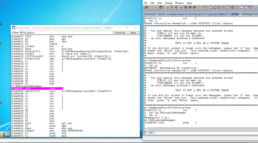This screenshot has width=258, height=143.
Task: Click the Paste toolbar icon
Action: [x=161, y=7]
